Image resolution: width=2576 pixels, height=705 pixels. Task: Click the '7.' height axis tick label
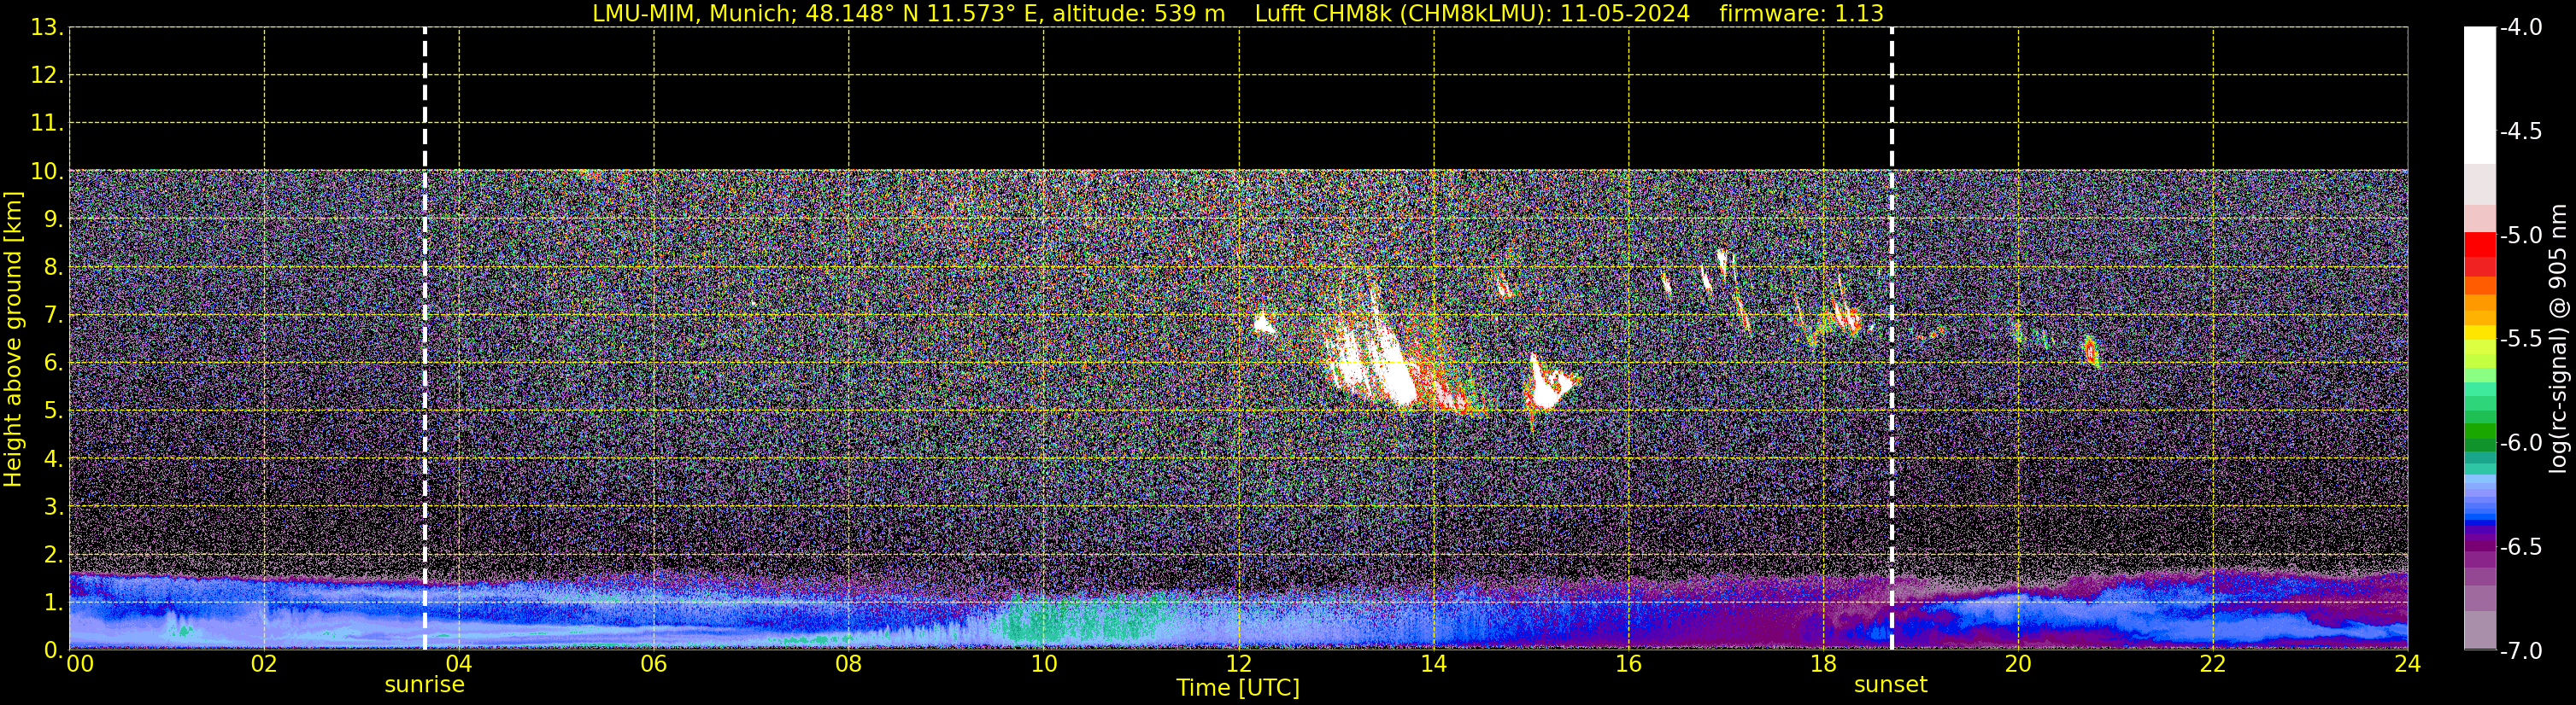53,315
